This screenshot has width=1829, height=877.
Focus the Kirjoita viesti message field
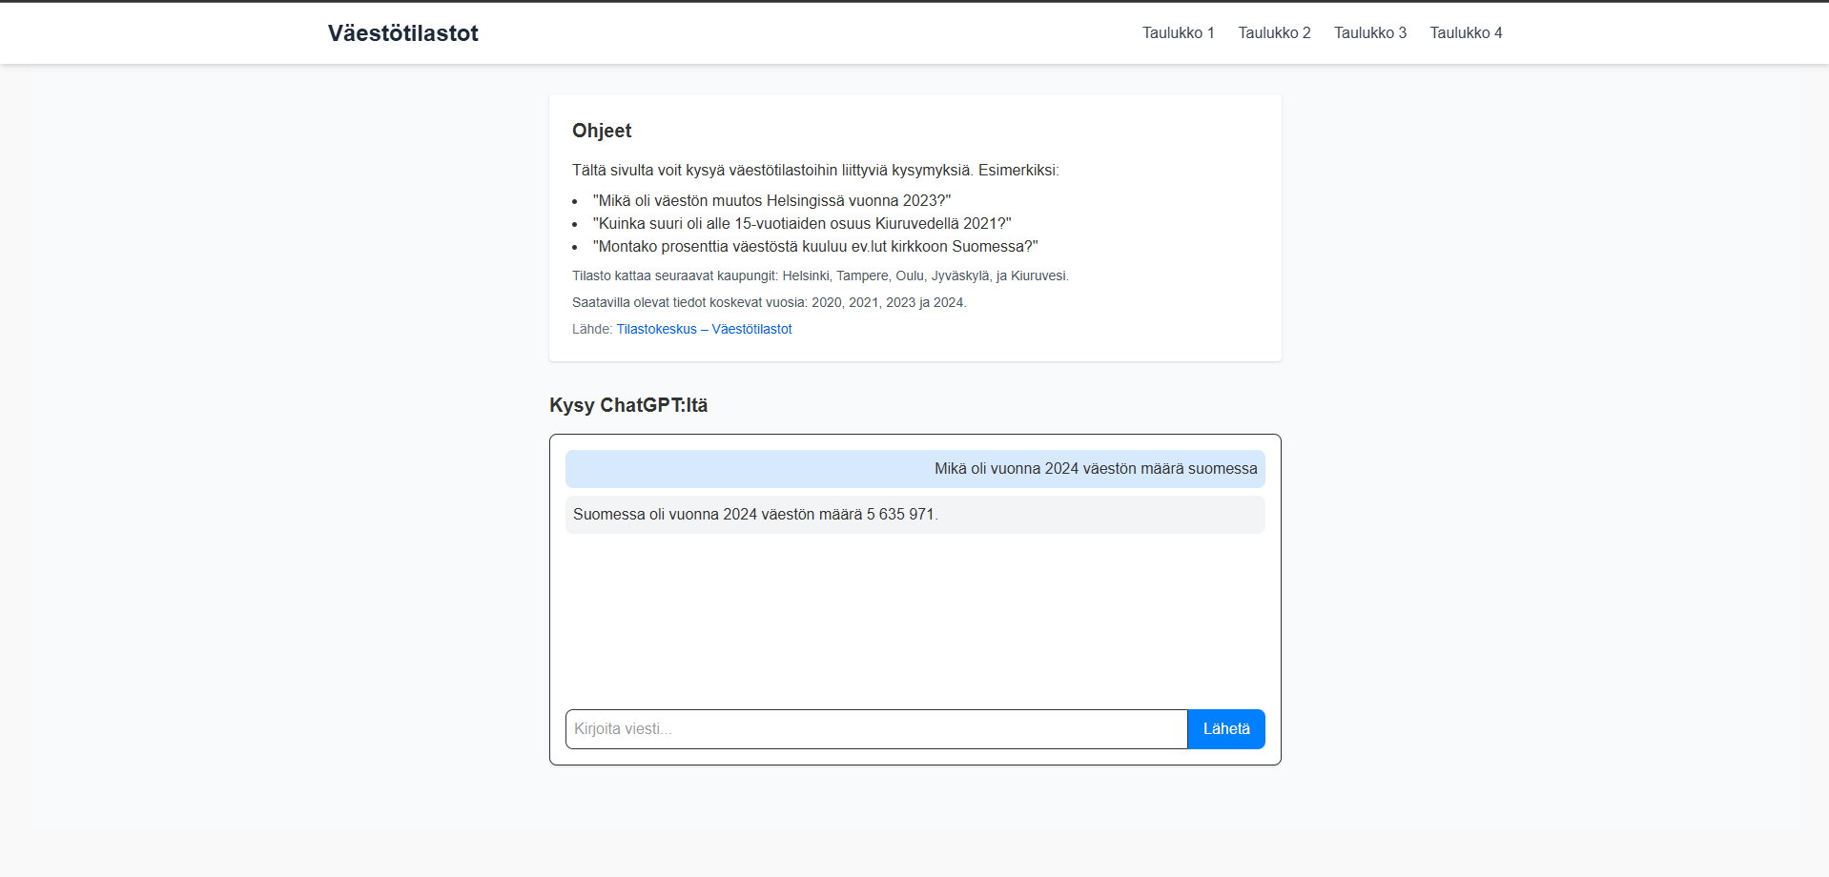point(876,729)
